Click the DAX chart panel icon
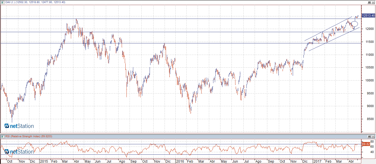376x164 pixels. coord(3,2)
